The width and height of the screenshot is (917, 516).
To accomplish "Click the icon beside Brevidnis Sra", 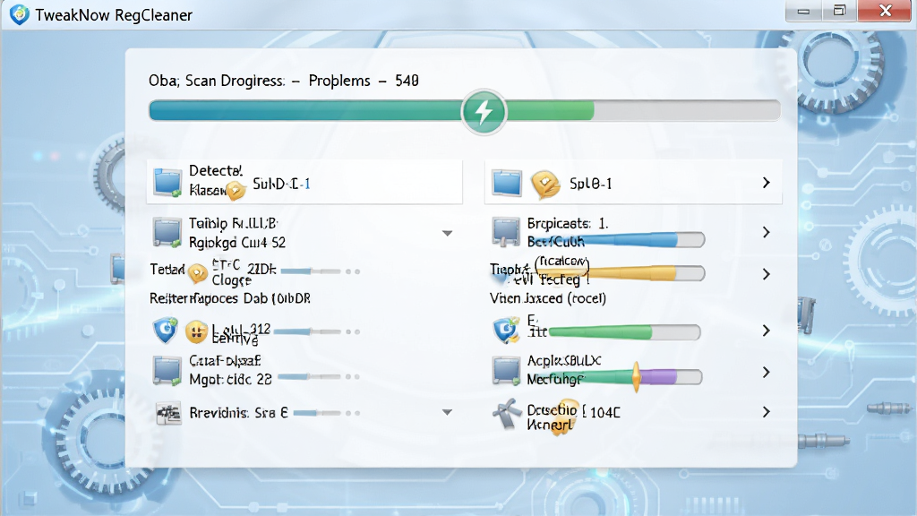I will point(168,413).
